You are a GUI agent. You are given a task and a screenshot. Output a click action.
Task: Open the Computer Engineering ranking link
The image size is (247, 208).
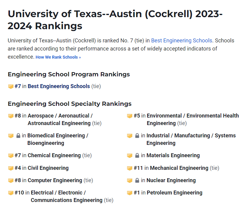tap(55, 180)
